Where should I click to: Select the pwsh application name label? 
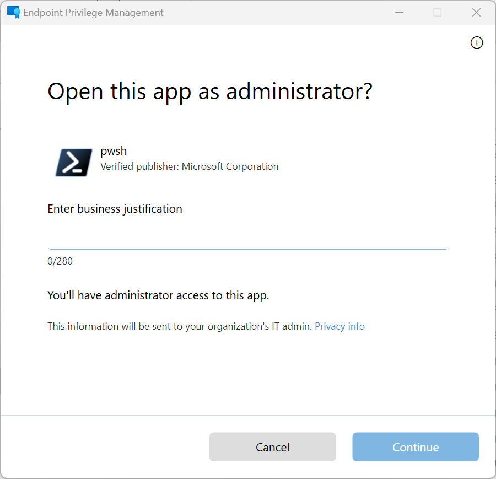(114, 150)
